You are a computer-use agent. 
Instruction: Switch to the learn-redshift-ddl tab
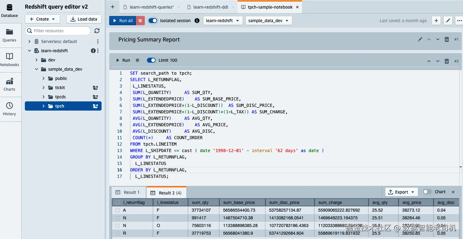210,7
